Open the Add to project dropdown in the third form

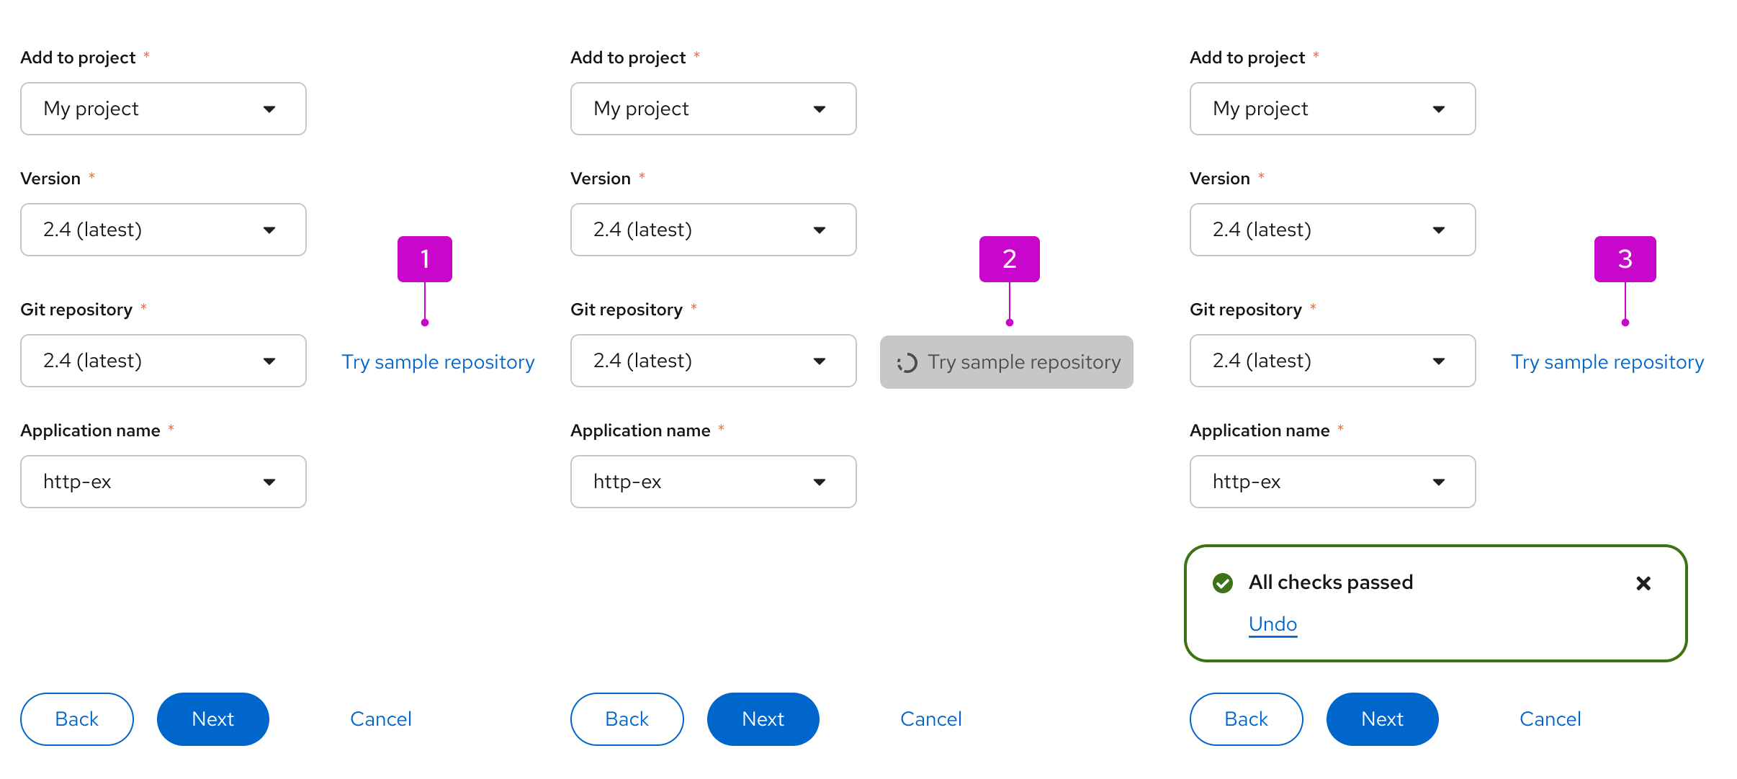click(x=1332, y=109)
